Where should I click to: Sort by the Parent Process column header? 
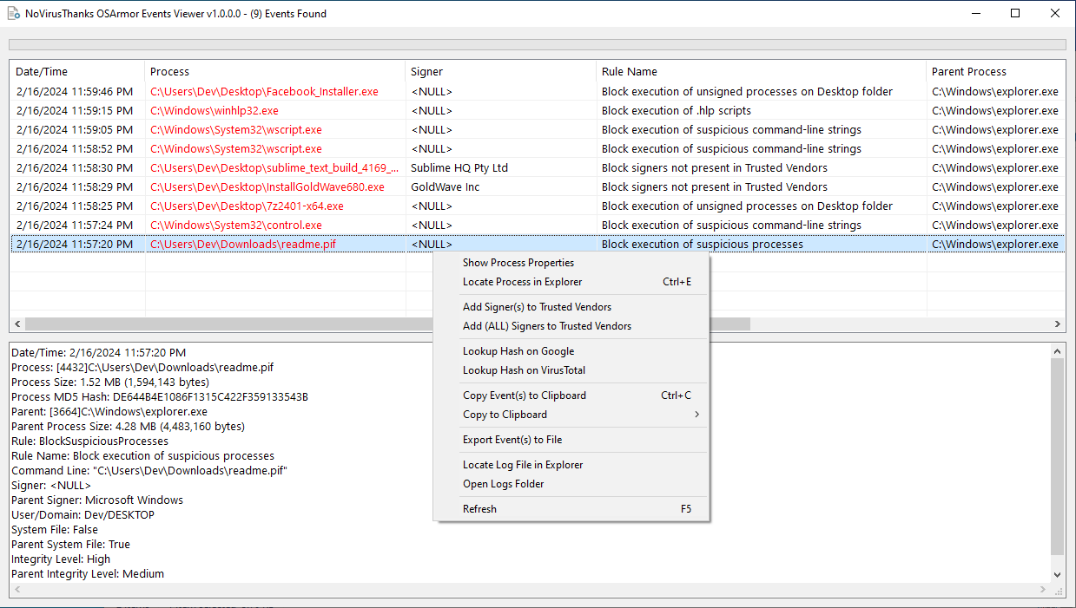point(996,72)
